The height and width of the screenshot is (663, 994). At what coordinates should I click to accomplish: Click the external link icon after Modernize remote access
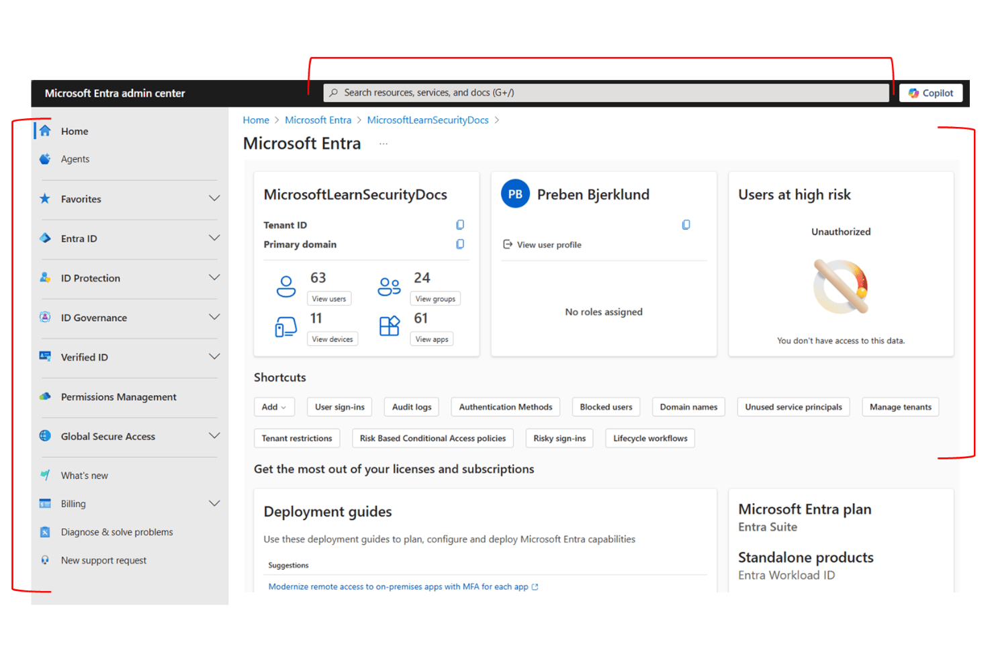(535, 586)
